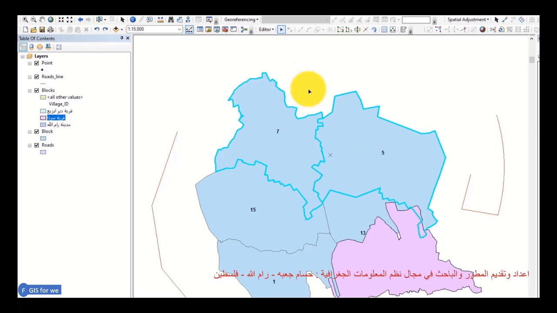Screen dimensions: 557x313
Task: Collapse the Block layer legend
Action: coord(30,132)
